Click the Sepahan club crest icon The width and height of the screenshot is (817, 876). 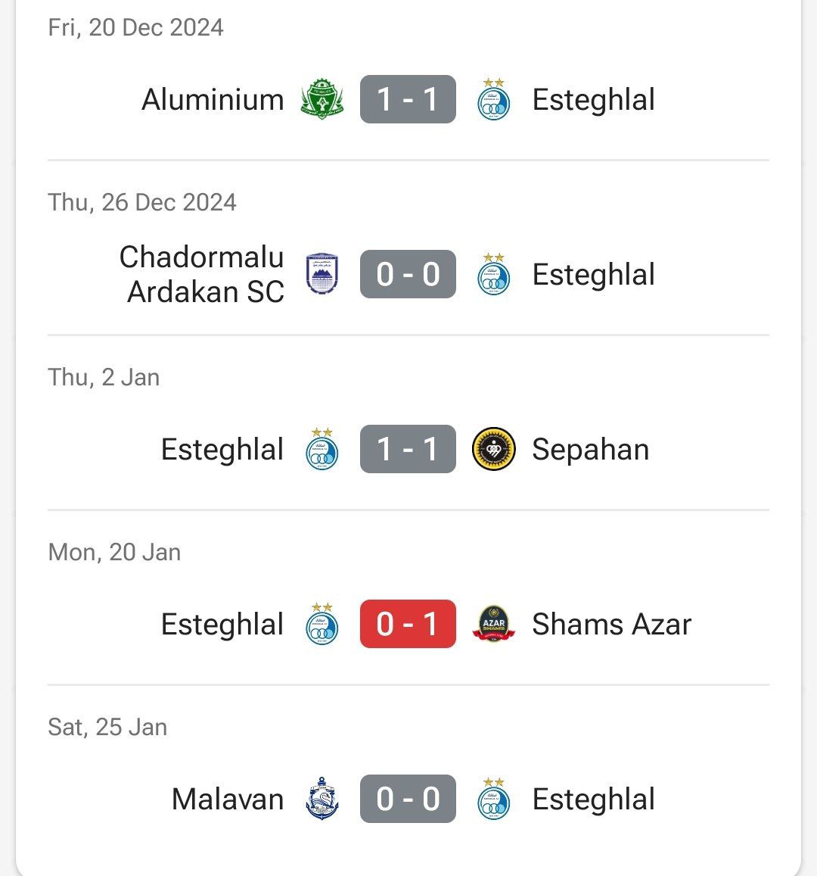[x=494, y=449]
